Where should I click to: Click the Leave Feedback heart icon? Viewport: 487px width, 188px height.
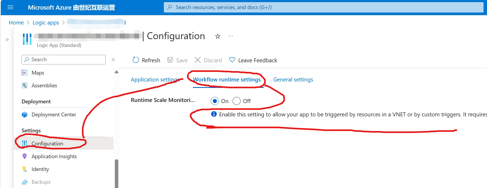click(232, 60)
